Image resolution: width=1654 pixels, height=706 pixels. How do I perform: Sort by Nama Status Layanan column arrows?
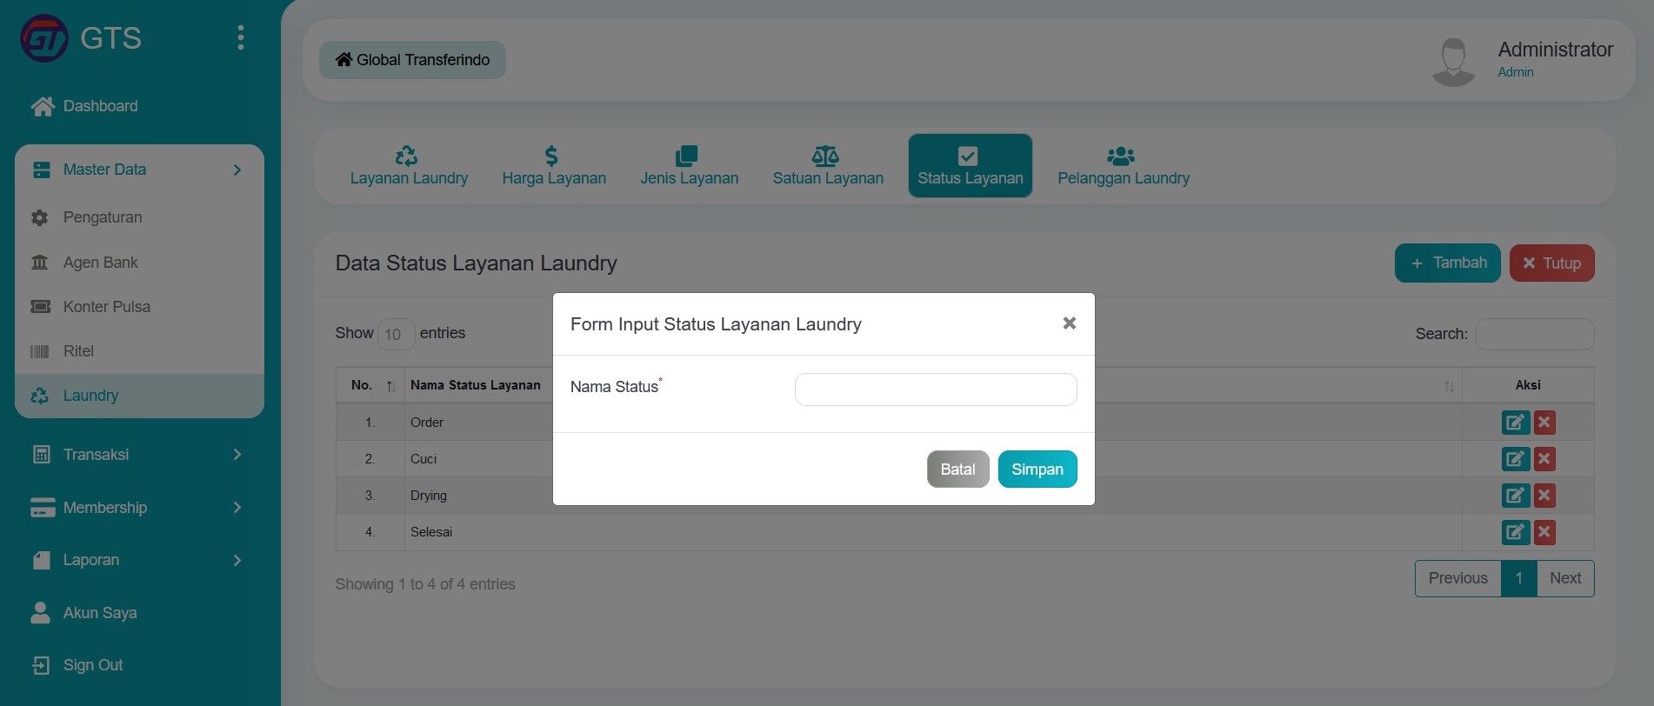click(1449, 386)
